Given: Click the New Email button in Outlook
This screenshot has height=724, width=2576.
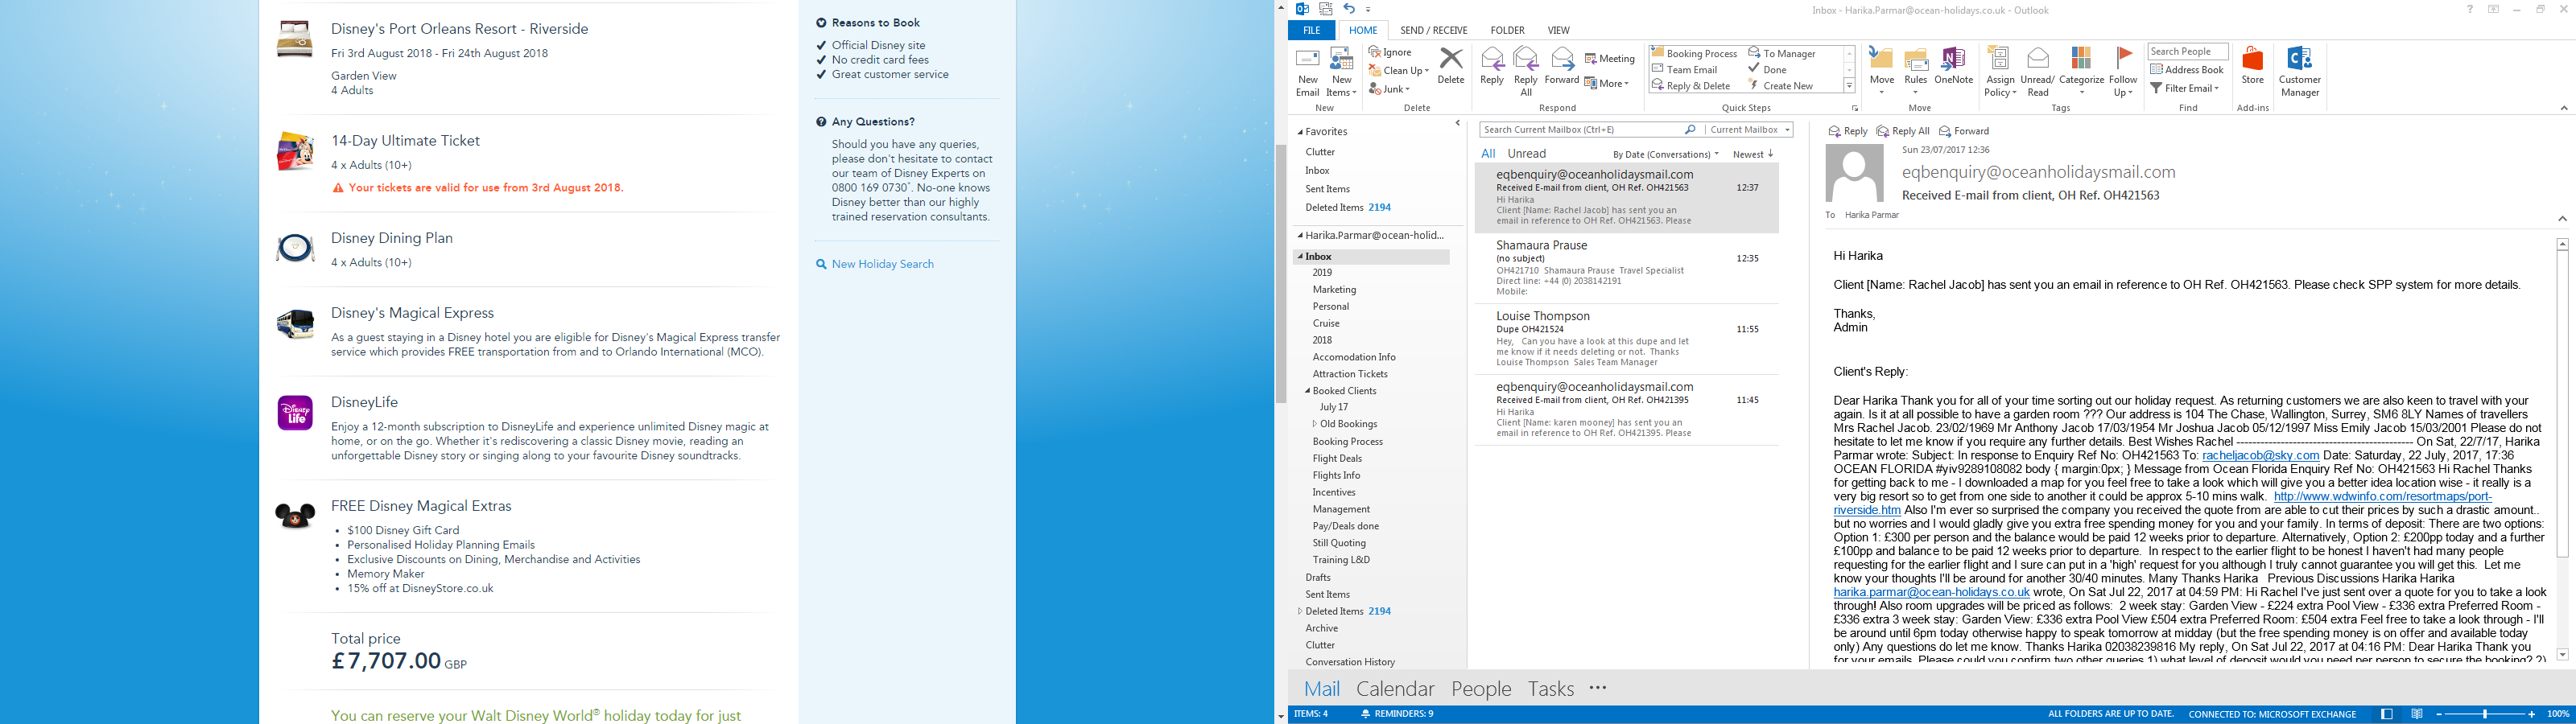Looking at the screenshot, I should coord(1307,72).
